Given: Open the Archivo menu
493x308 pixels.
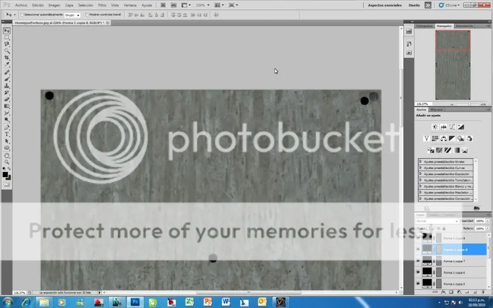Looking at the screenshot, I should pos(21,5).
